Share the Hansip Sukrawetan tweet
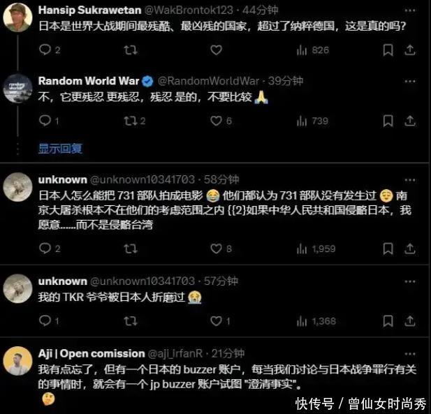Viewport: 431px width, 414px height. click(x=409, y=50)
